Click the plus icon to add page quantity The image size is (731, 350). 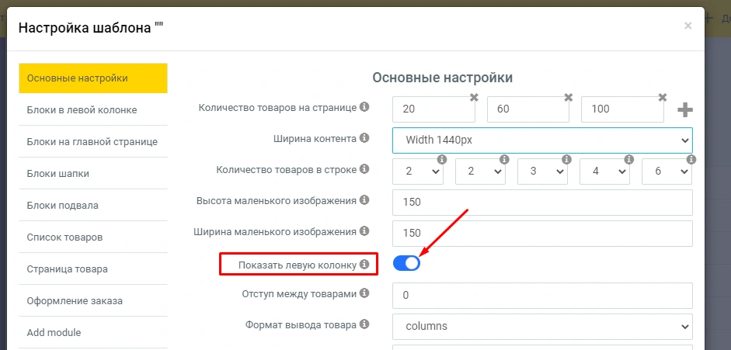(684, 110)
